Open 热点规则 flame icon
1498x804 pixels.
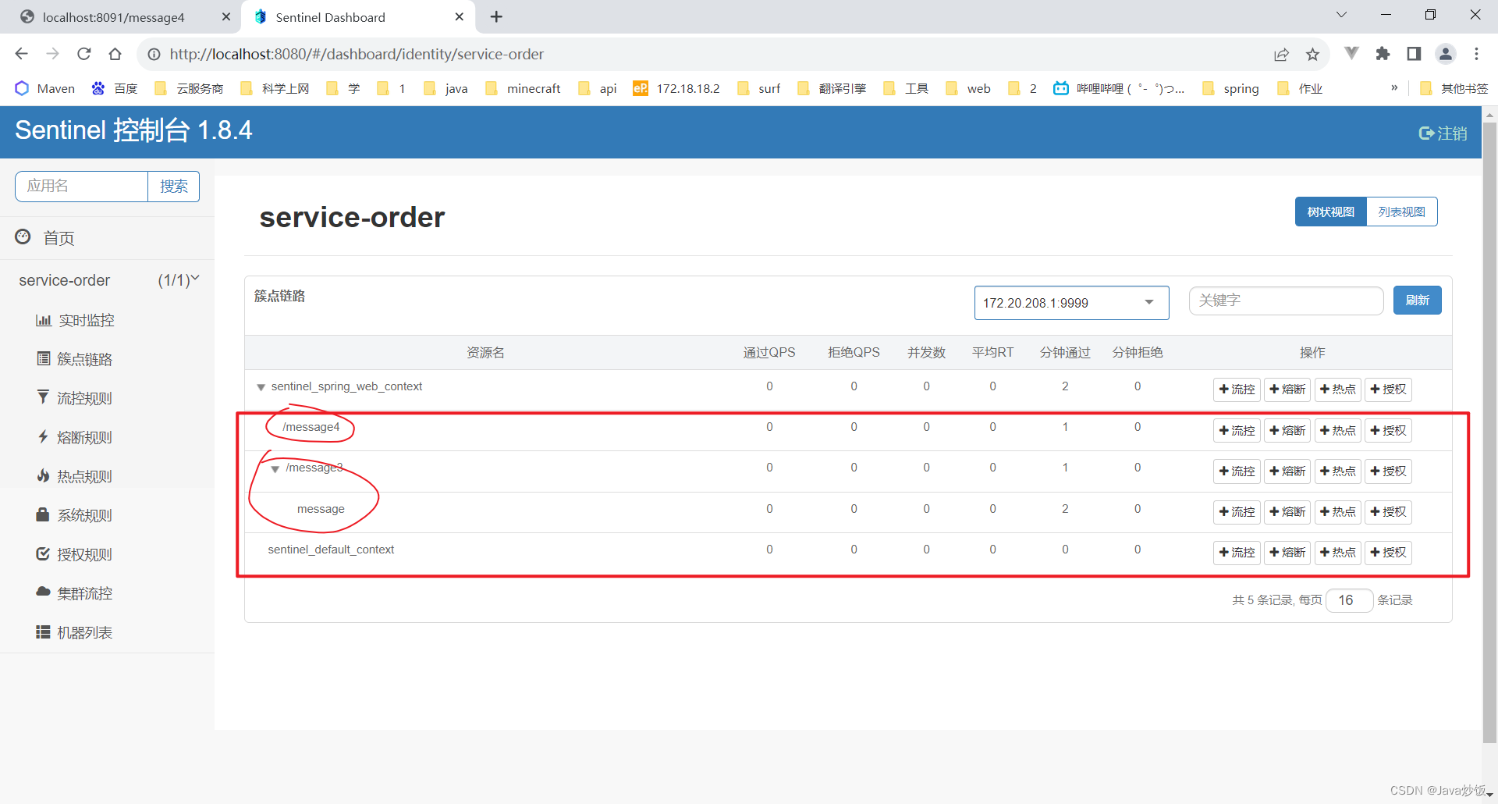[x=44, y=476]
